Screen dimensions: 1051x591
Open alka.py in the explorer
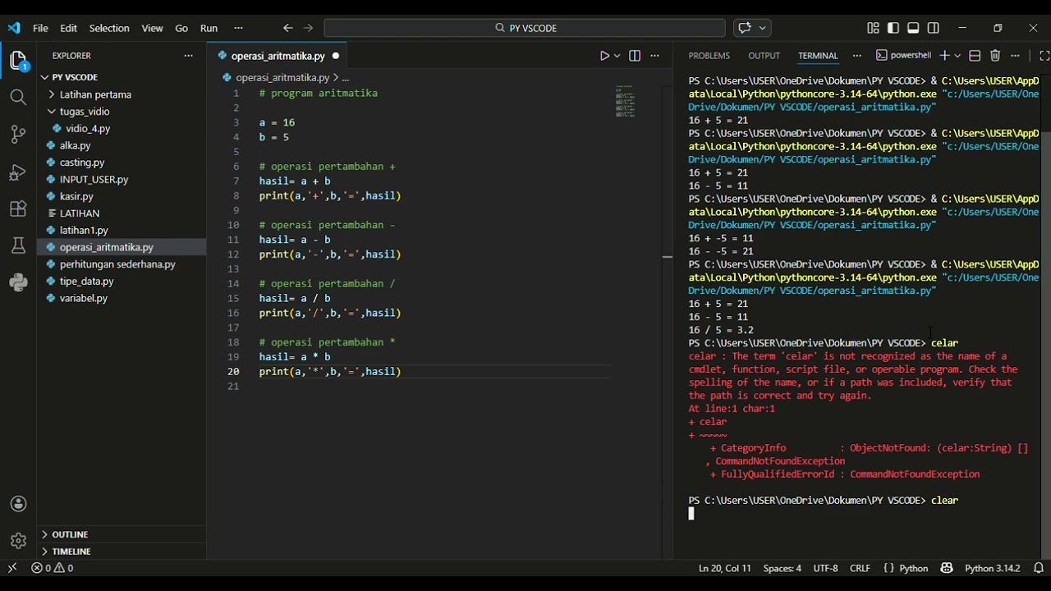click(122, 145)
